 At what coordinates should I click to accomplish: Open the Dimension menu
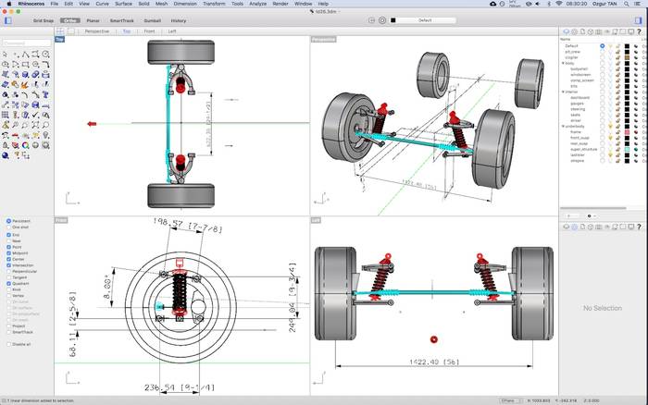click(185, 4)
